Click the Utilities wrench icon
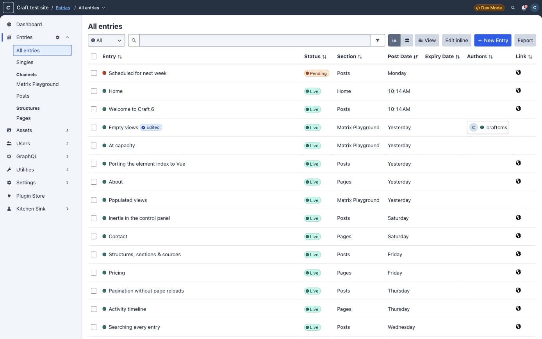 click(x=9, y=169)
